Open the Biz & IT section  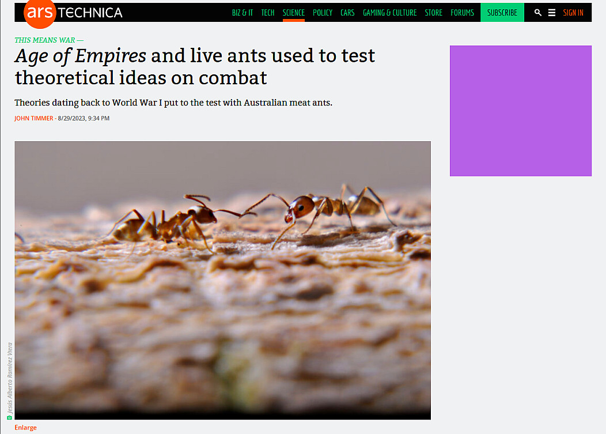click(243, 13)
